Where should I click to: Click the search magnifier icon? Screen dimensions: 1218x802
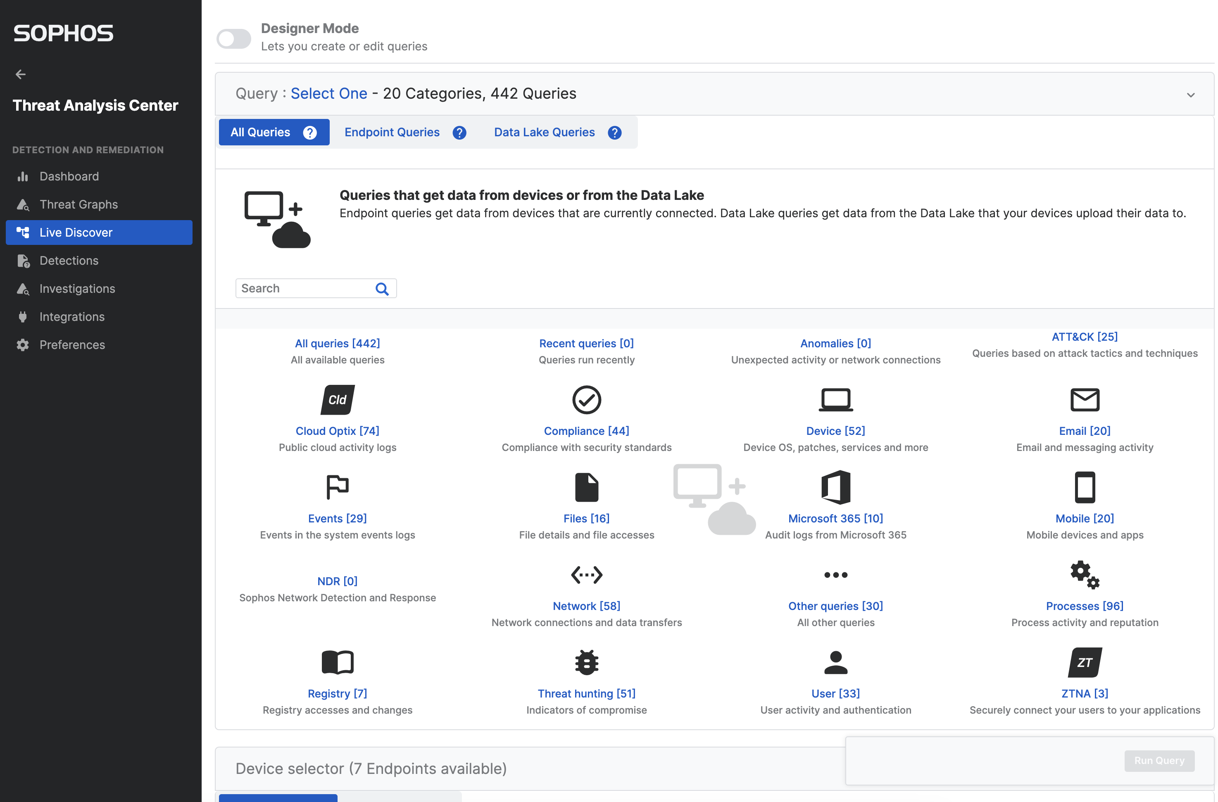[382, 289]
